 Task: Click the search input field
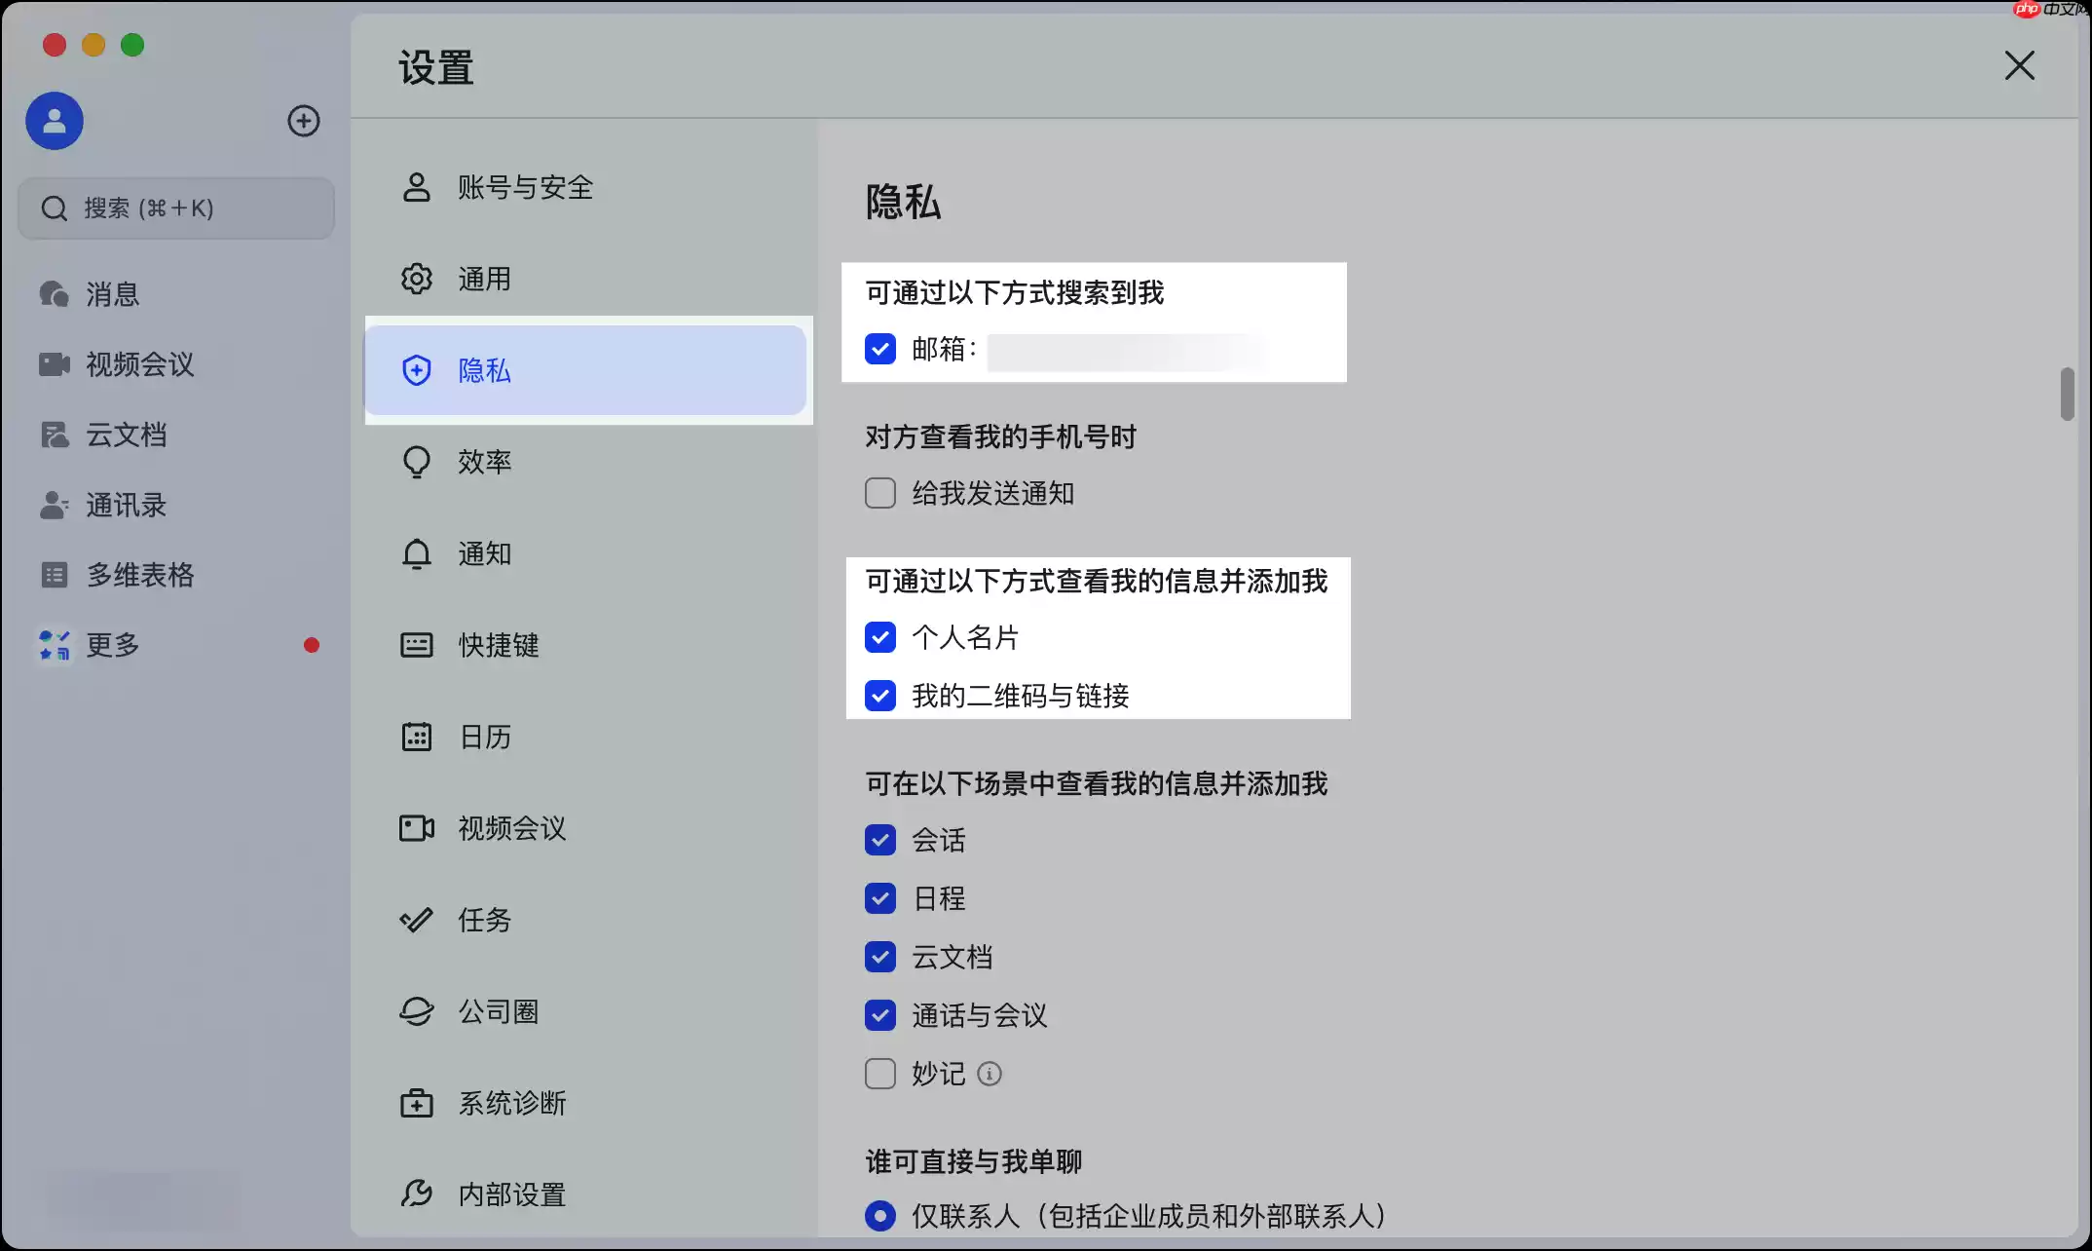(176, 208)
